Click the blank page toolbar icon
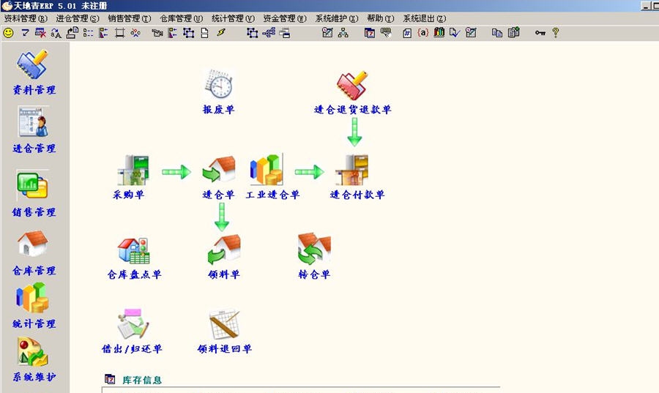659x393 pixels. pyautogui.click(x=205, y=33)
